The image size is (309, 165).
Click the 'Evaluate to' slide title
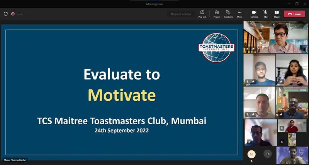click(x=122, y=74)
